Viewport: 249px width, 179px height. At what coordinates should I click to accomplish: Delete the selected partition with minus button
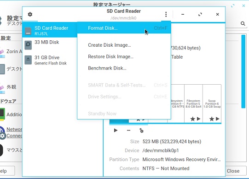(x=128, y=130)
